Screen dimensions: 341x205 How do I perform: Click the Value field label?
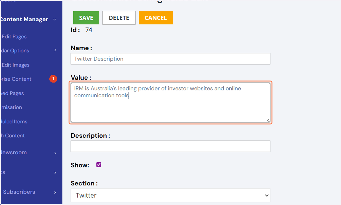coord(81,78)
